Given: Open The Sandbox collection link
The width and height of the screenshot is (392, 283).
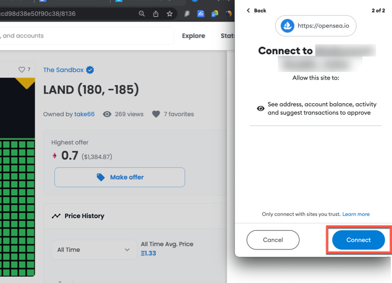Looking at the screenshot, I should (63, 70).
